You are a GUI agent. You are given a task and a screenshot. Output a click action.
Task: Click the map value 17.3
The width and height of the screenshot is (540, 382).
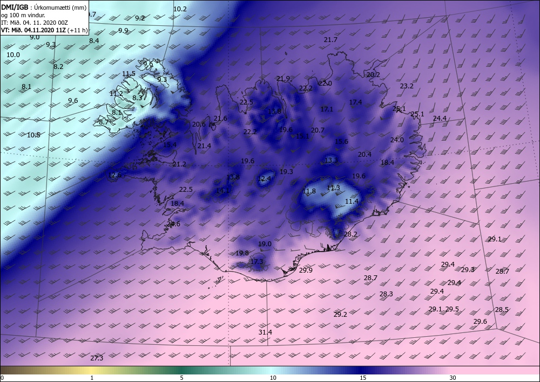pos(256,261)
